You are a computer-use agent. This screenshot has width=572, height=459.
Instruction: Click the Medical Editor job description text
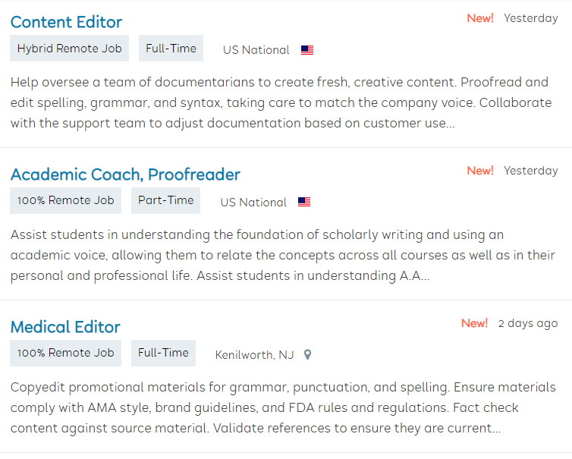coord(265,407)
